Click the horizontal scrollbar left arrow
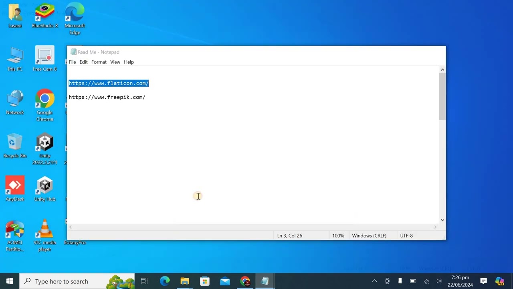The image size is (513, 289). coord(71,227)
